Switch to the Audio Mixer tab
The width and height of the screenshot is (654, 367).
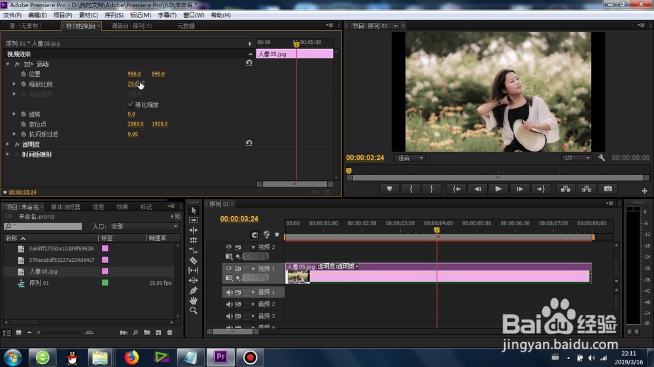[131, 26]
